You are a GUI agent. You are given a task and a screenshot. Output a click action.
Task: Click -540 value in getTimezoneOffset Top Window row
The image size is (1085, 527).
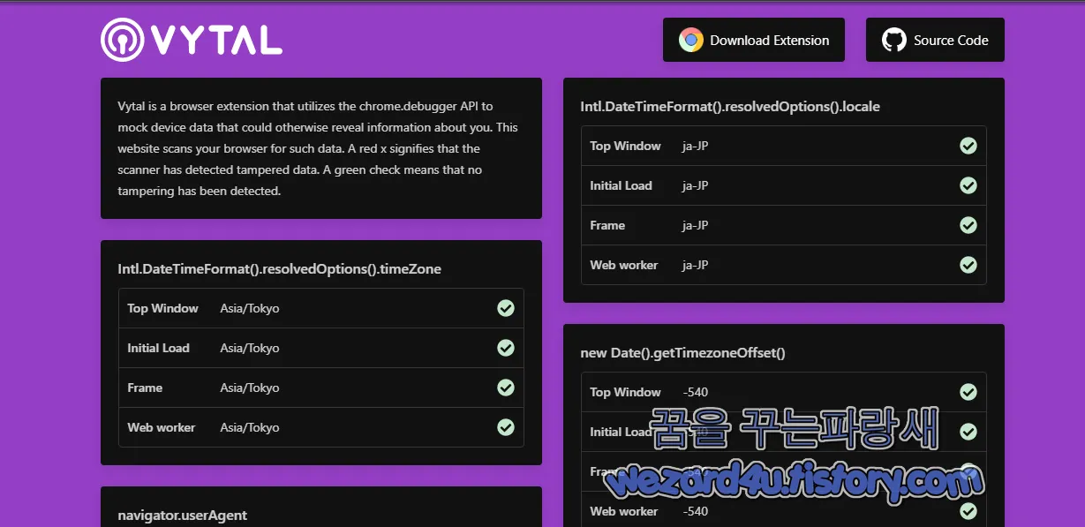tap(696, 392)
